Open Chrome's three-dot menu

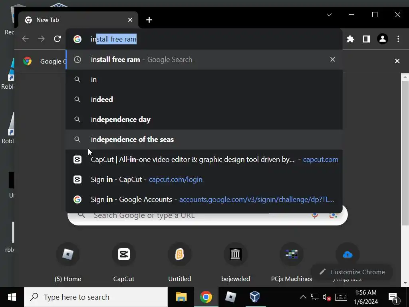[x=398, y=39]
